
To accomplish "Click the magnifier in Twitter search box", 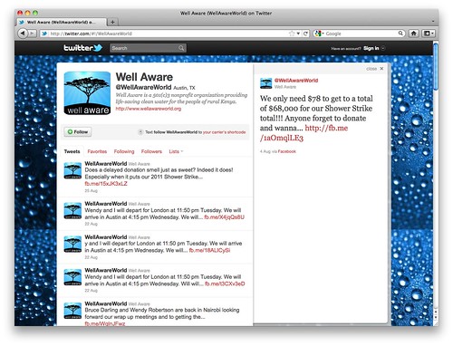I will [x=181, y=48].
